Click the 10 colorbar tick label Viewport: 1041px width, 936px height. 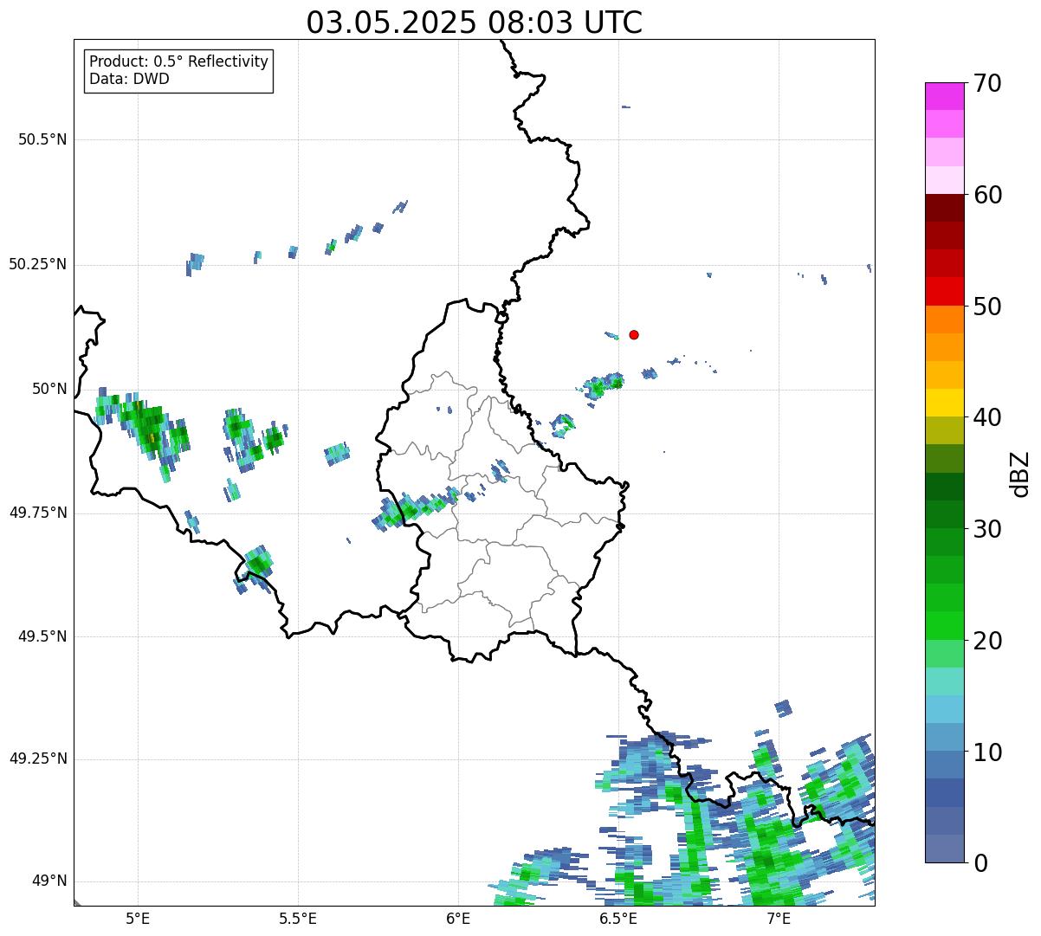pos(987,752)
